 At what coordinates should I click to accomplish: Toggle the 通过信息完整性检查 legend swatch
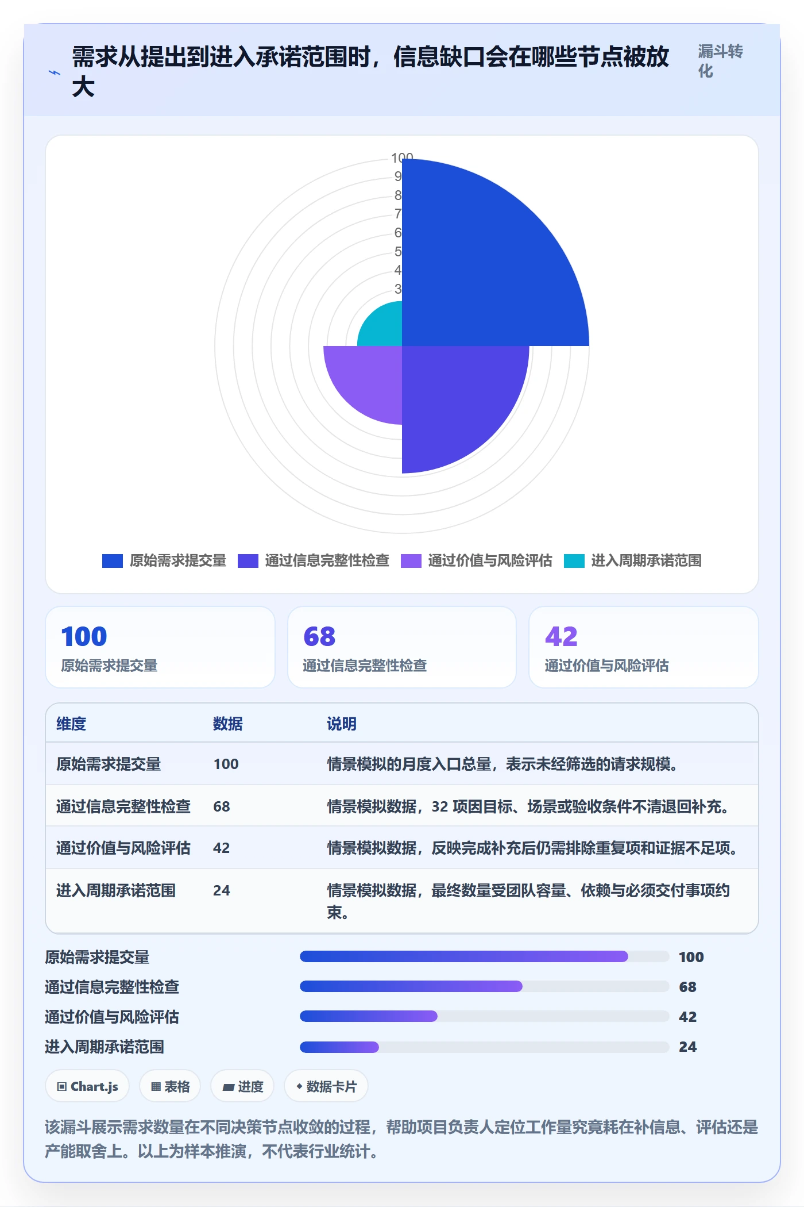tap(248, 560)
